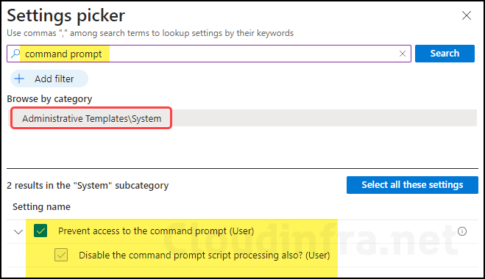485x279 pixels.
Task: Uncheck Prevent access to command prompt checkbox
Action: (x=40, y=231)
